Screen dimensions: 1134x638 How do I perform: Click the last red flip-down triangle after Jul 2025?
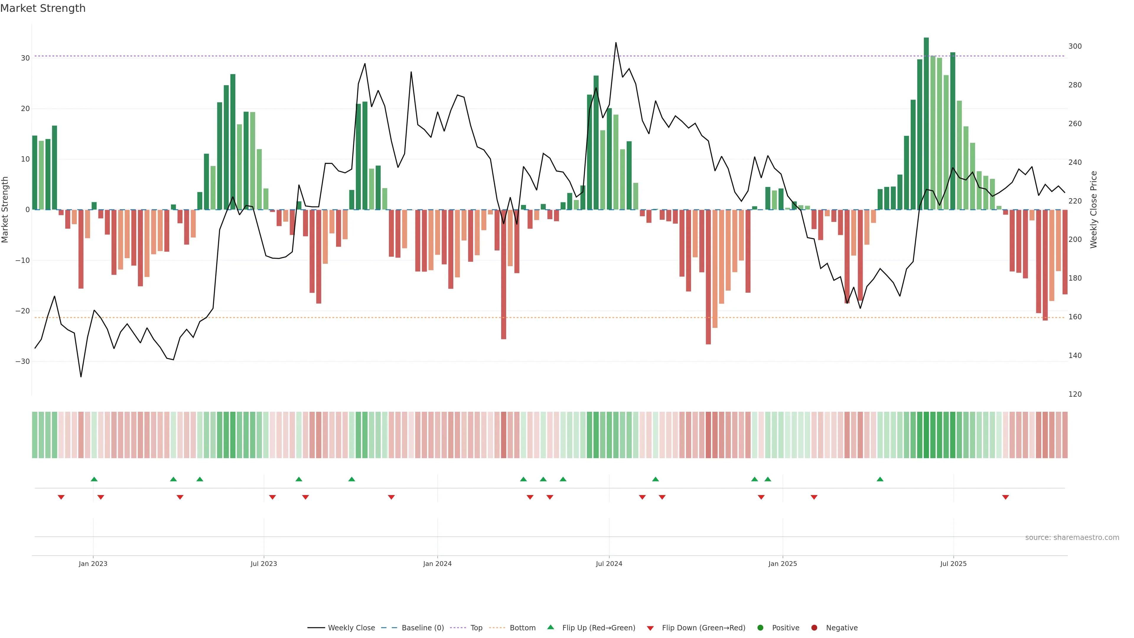(1006, 497)
